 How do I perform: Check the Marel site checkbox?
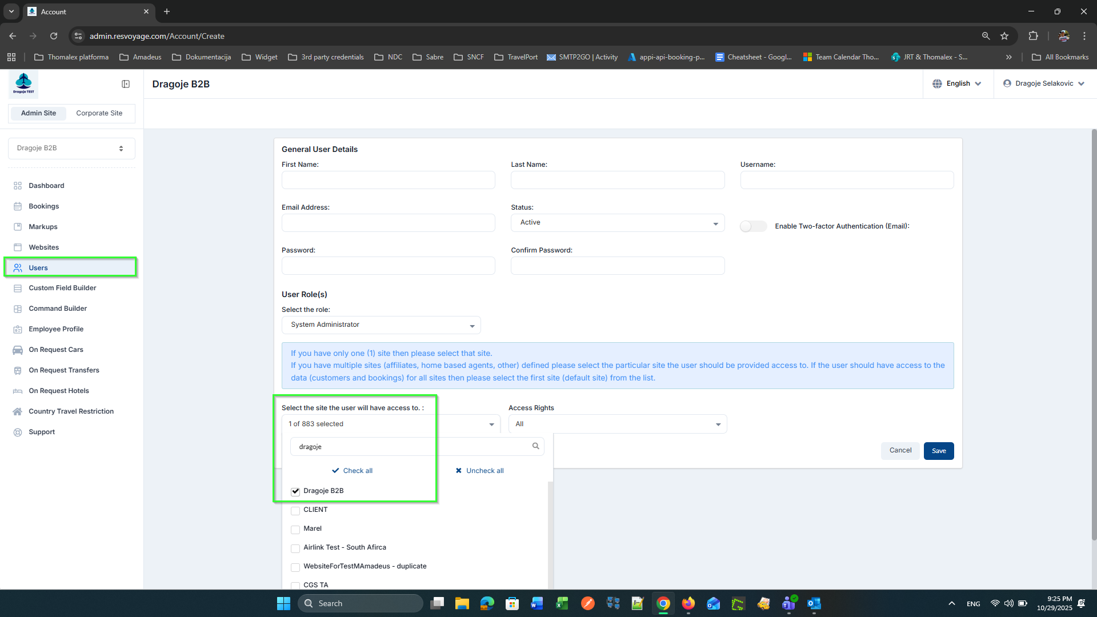(295, 529)
